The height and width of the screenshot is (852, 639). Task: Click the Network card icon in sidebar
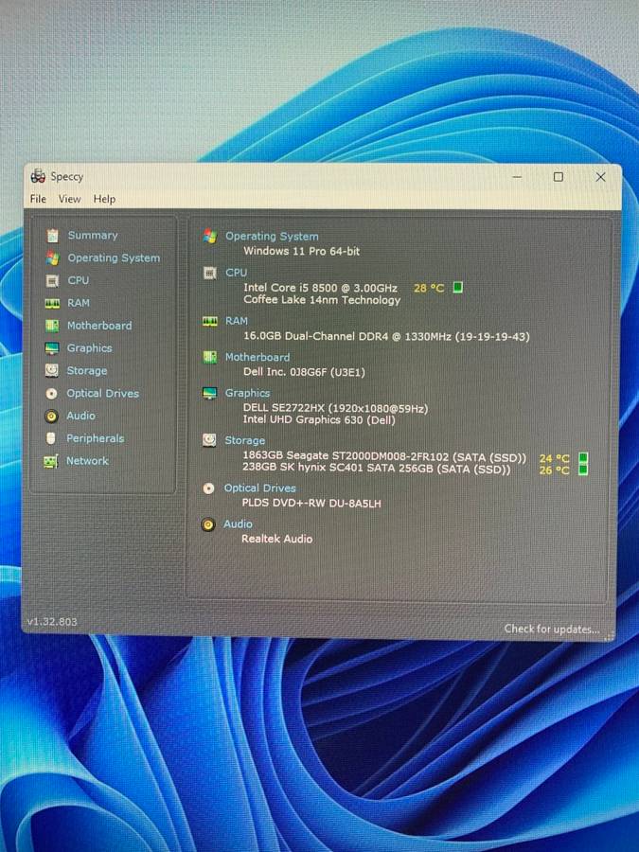coord(50,461)
